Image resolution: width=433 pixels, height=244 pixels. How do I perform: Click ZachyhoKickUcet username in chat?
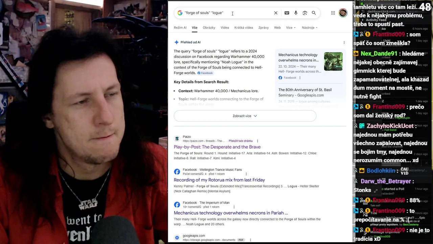click(390, 126)
